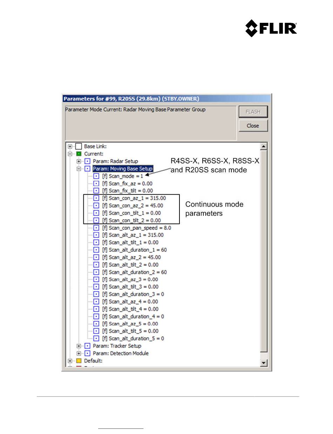
Task: Click the white Base Link icon
Action: point(79,147)
